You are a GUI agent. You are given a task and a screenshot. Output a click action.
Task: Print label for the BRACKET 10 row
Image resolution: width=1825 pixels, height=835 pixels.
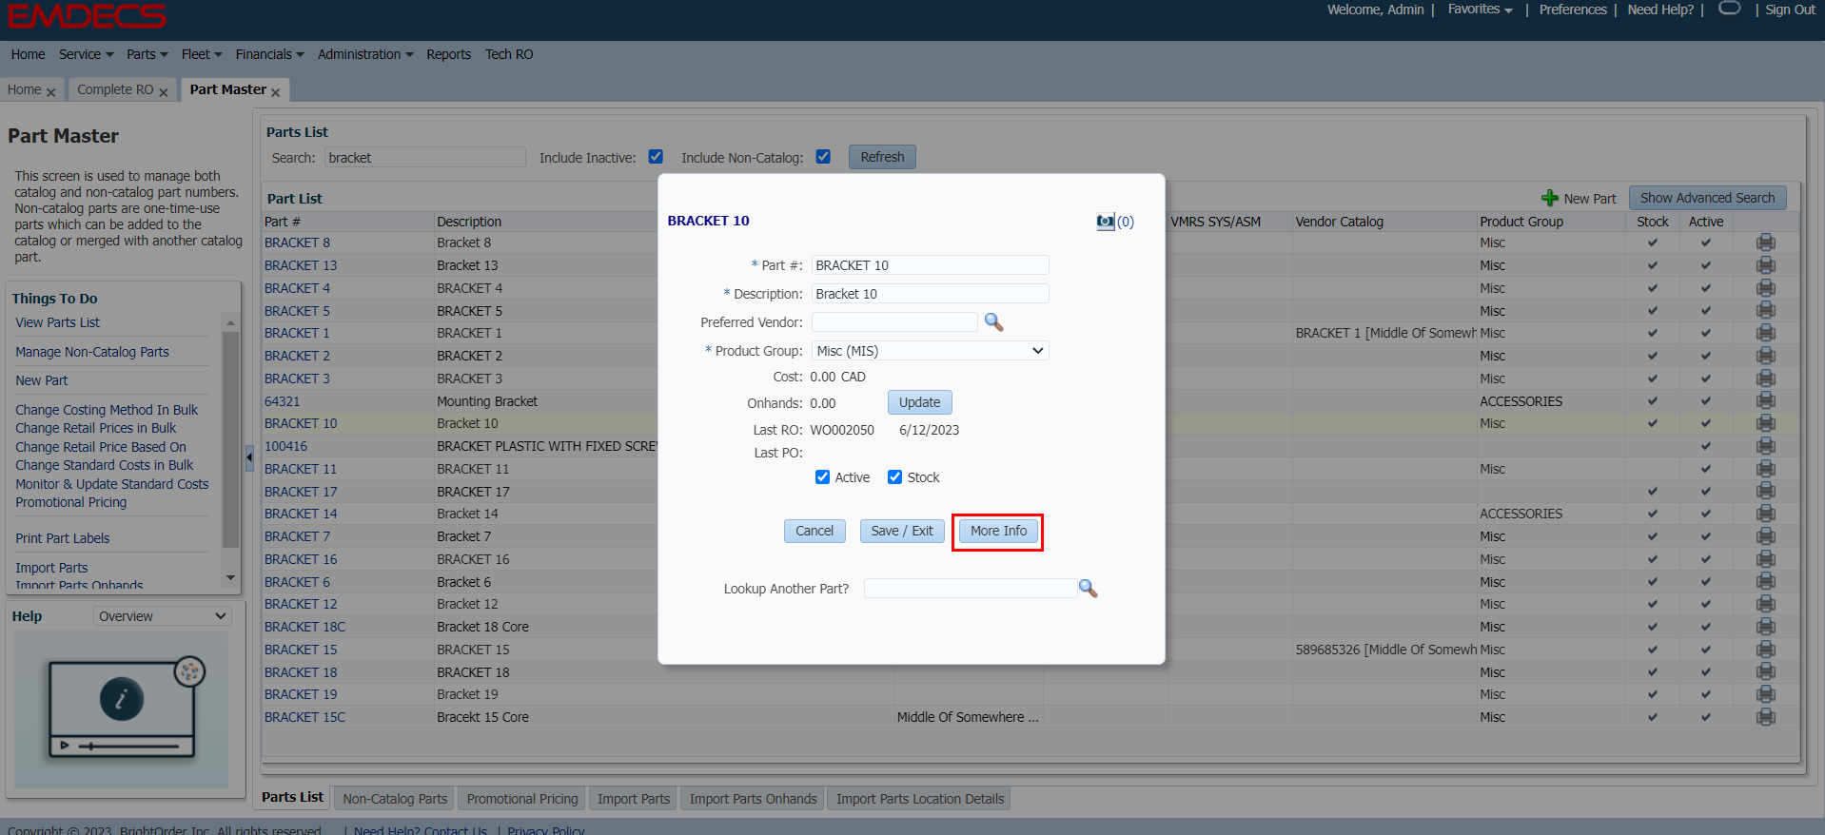(x=1766, y=423)
